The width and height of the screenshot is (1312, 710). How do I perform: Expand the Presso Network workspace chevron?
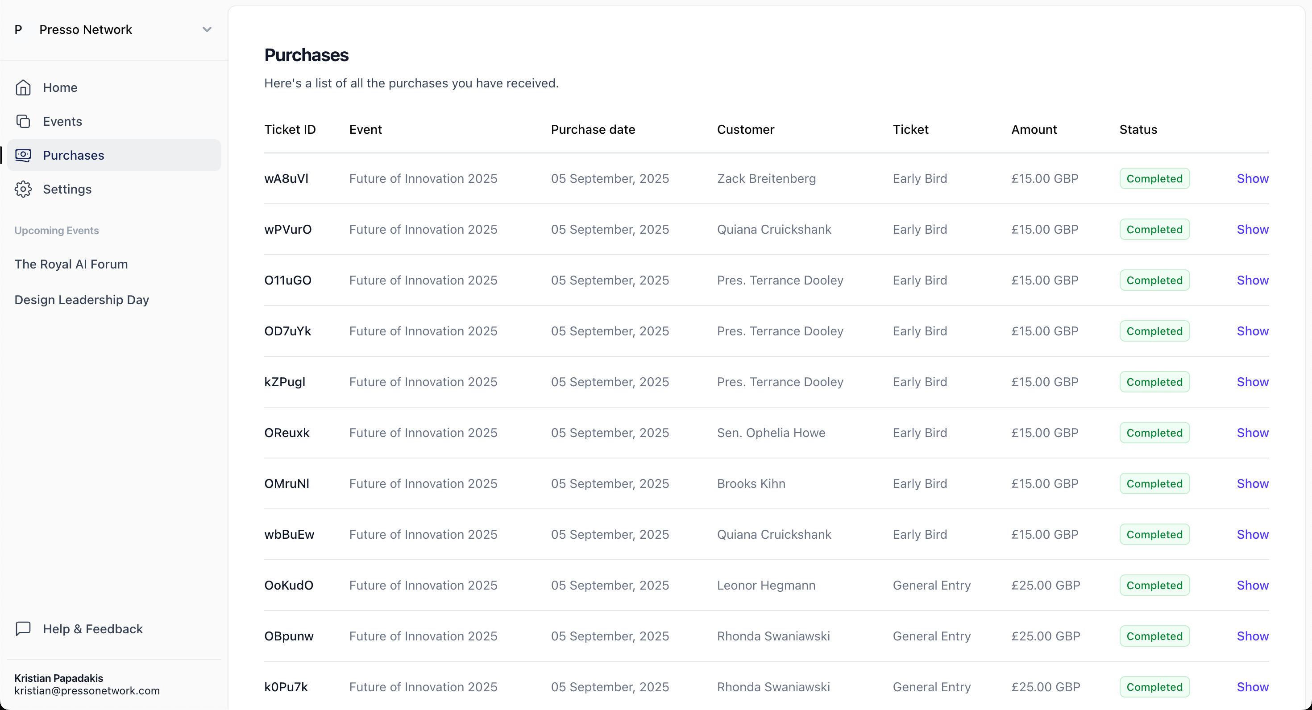click(x=207, y=29)
